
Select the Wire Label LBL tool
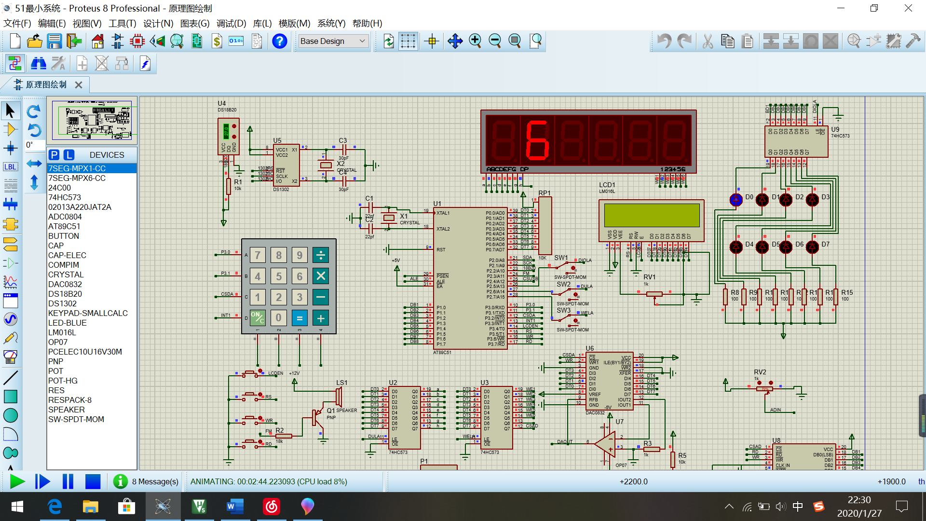click(x=10, y=167)
